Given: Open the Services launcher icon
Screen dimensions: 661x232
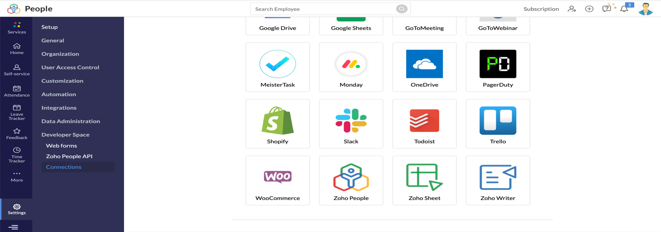Looking at the screenshot, I should pyautogui.click(x=17, y=28).
